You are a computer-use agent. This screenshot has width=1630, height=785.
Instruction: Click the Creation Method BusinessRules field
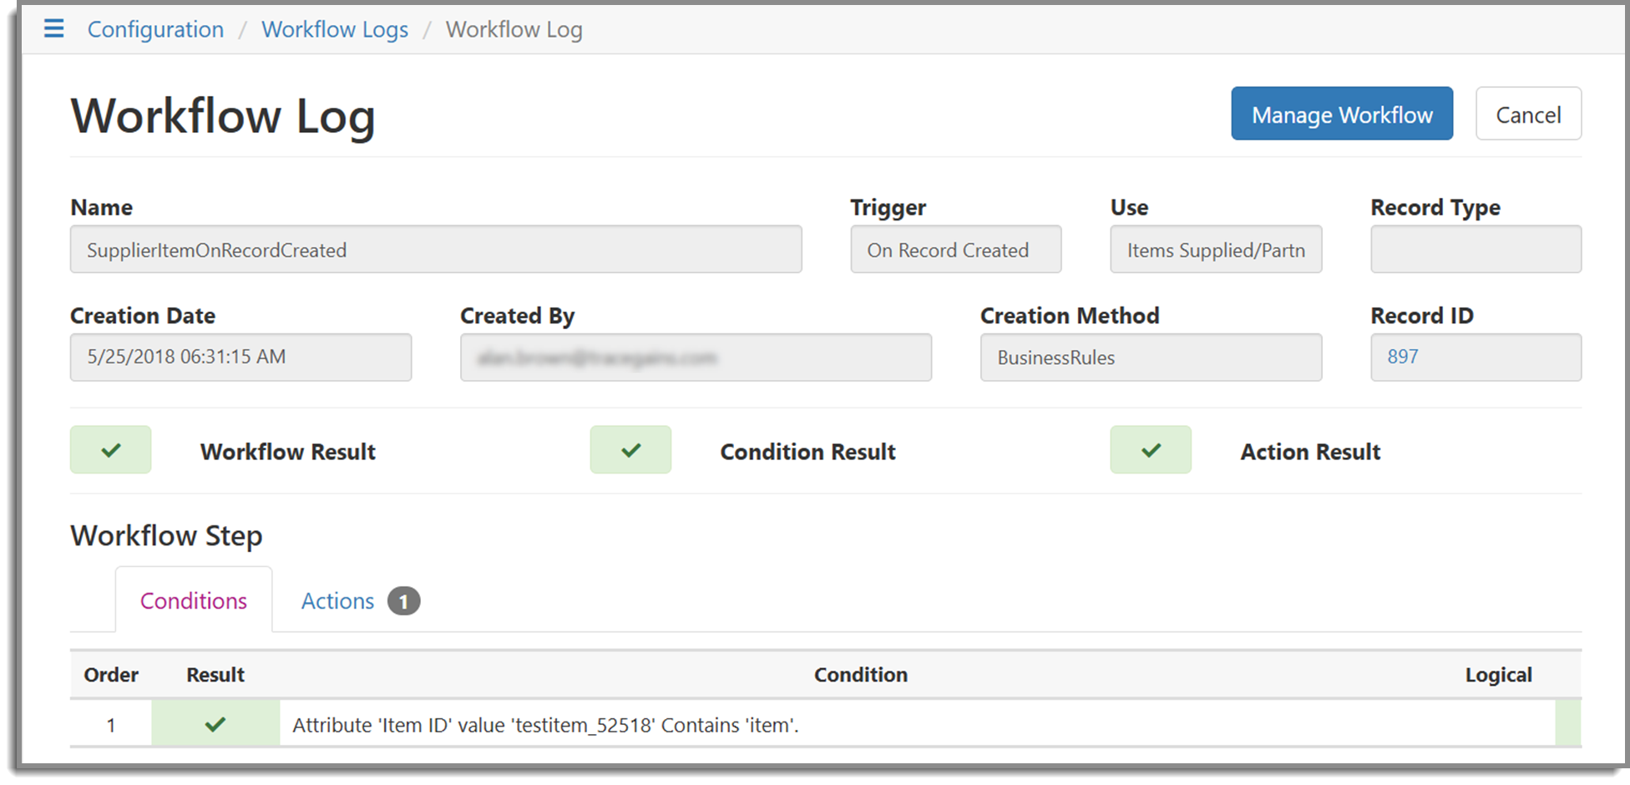1151,357
